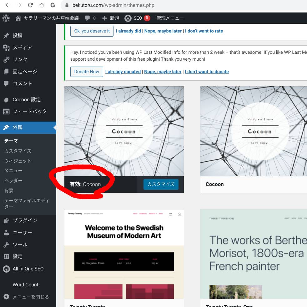Open 管理メニュー in the admin bar
The height and width of the screenshot is (307, 307).
170,18
